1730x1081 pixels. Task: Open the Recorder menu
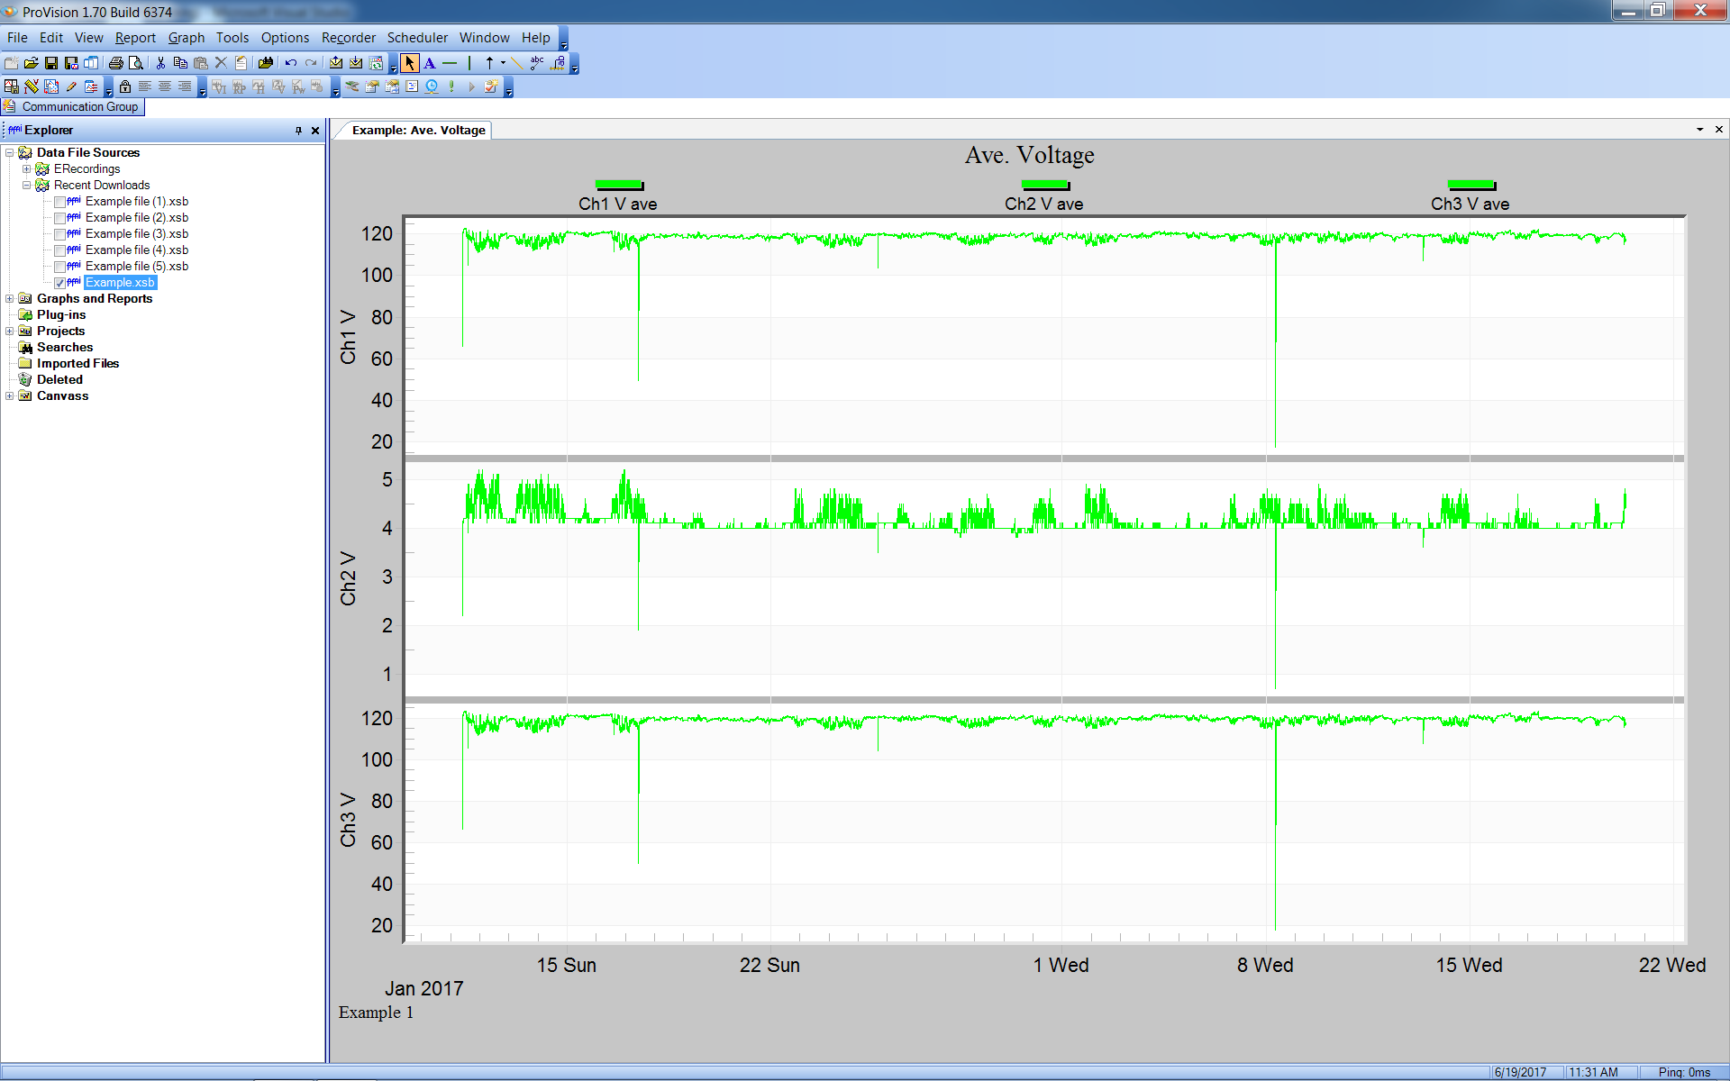tap(348, 38)
